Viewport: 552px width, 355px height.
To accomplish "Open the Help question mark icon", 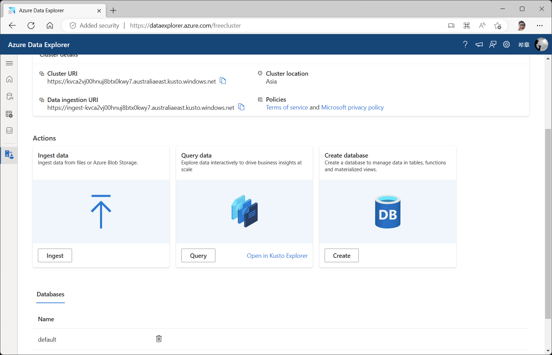I will (465, 44).
